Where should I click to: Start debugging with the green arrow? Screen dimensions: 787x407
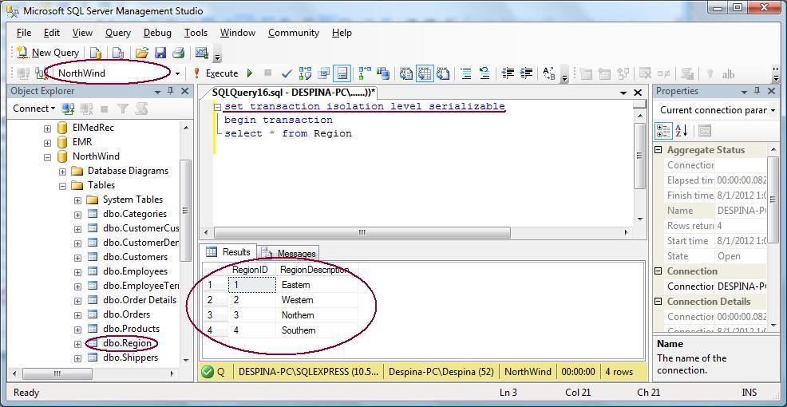pos(250,73)
